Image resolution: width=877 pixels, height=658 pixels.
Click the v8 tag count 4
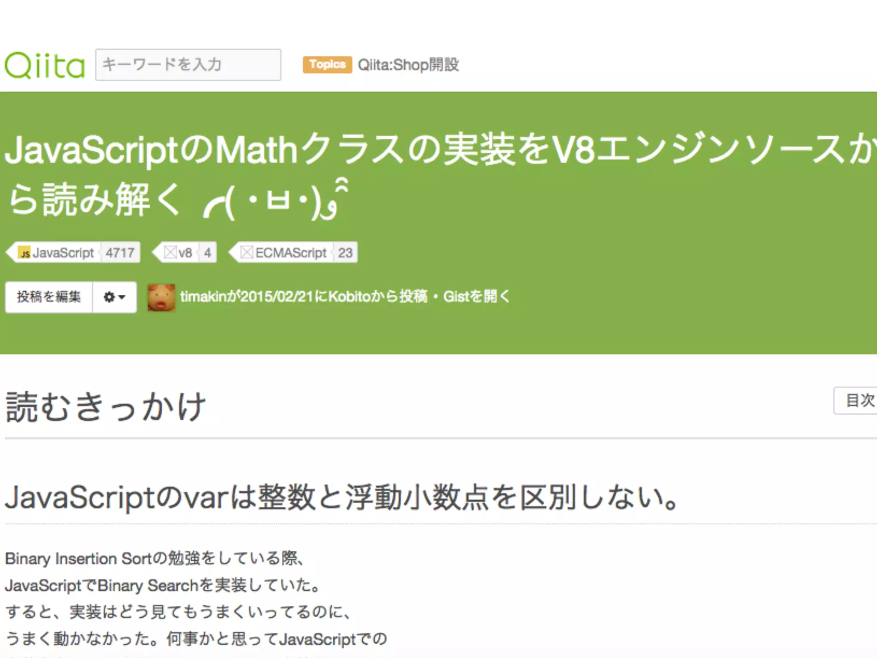(x=208, y=253)
